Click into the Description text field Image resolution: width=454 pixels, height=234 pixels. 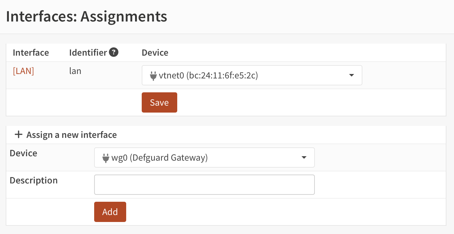(204, 185)
